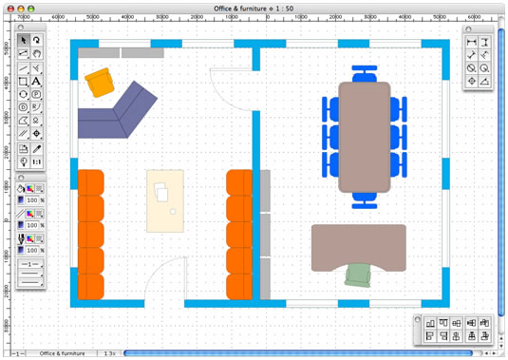Open the 1.3x zoom level menu
Viewport: 508px width, 360px height.
[110, 353]
